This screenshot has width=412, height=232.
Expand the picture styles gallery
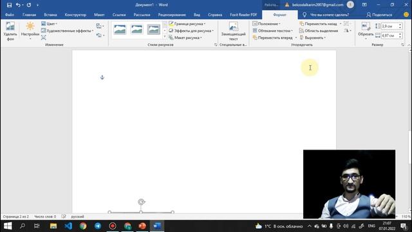pos(165,37)
